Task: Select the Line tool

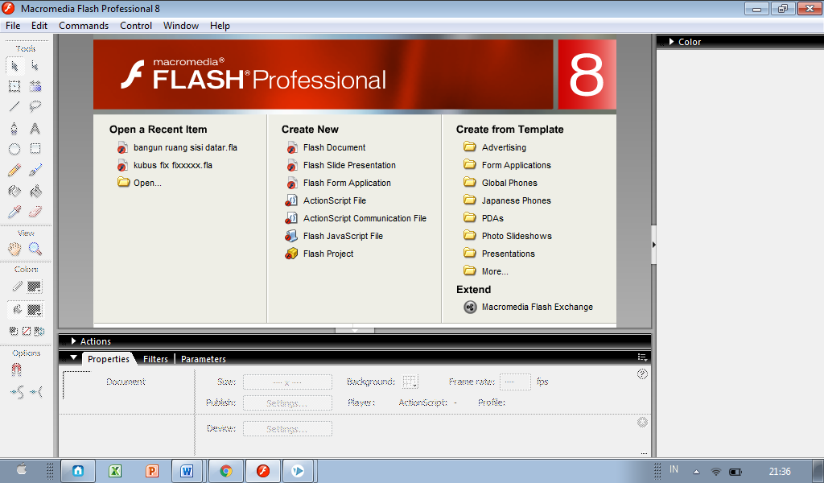Action: click(14, 107)
